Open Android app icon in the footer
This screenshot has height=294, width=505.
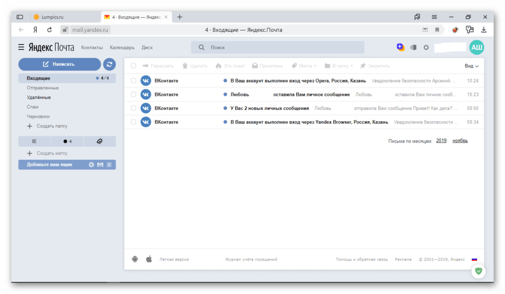[x=135, y=259]
